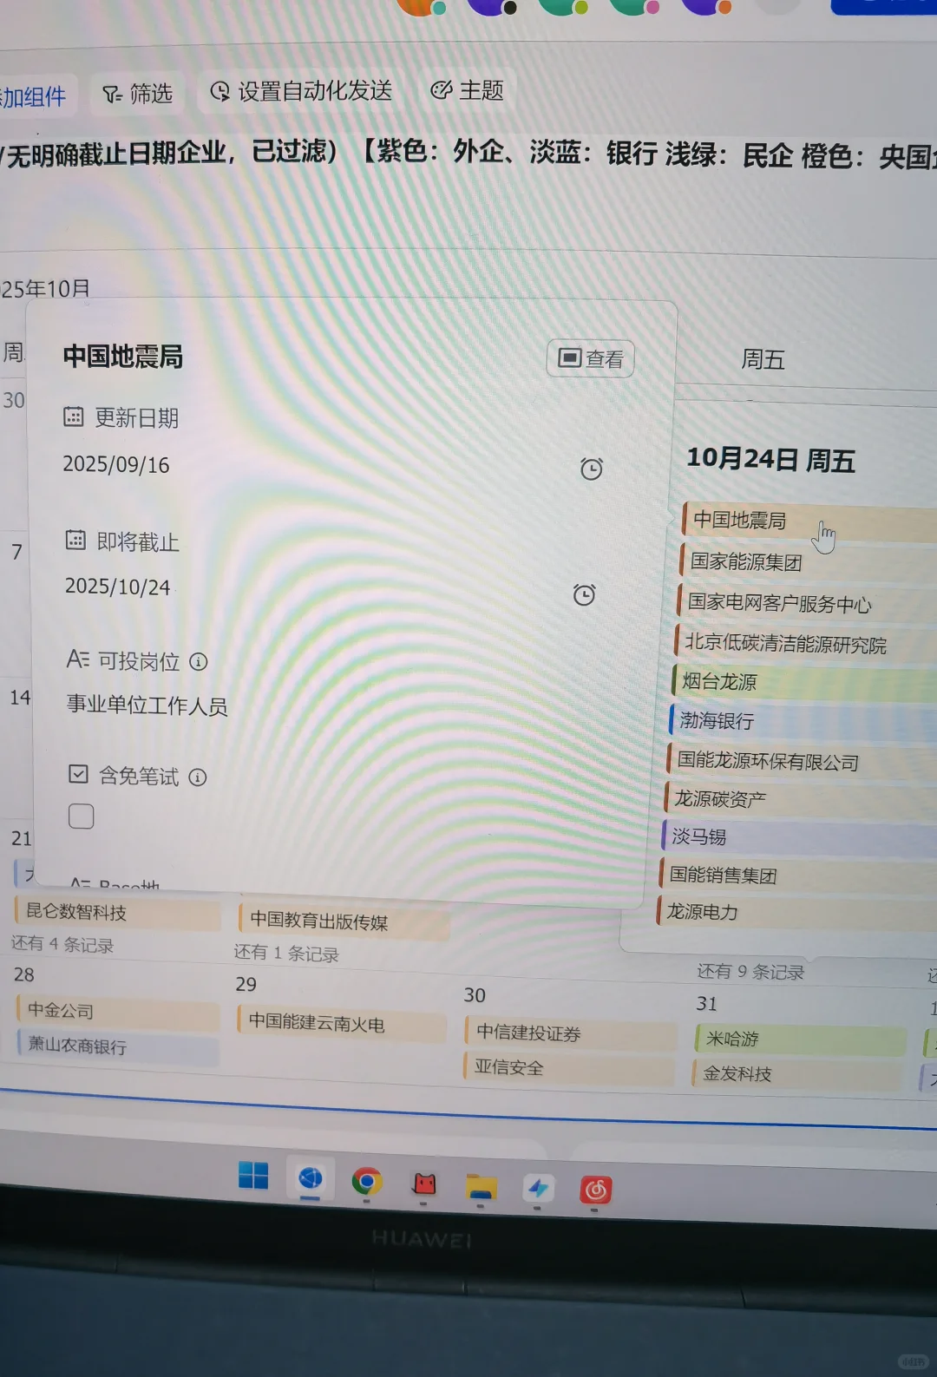Click the alarm icon beside 2025/10/24
The image size is (937, 1377).
point(584,594)
